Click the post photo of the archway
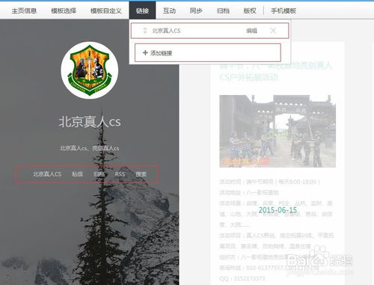This screenshot has height=285, width=374. tap(278, 131)
